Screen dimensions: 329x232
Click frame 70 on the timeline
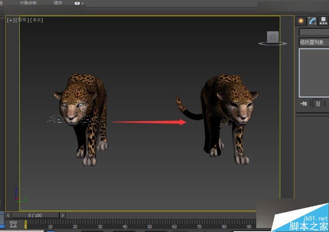tap(199, 227)
